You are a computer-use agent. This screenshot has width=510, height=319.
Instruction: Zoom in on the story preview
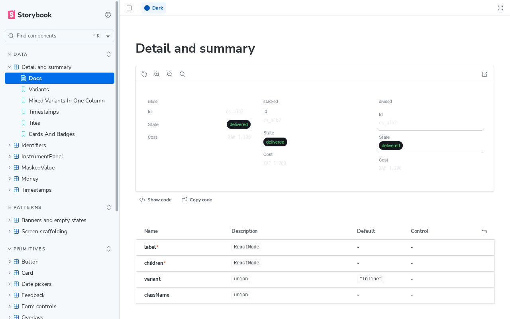tap(157, 74)
